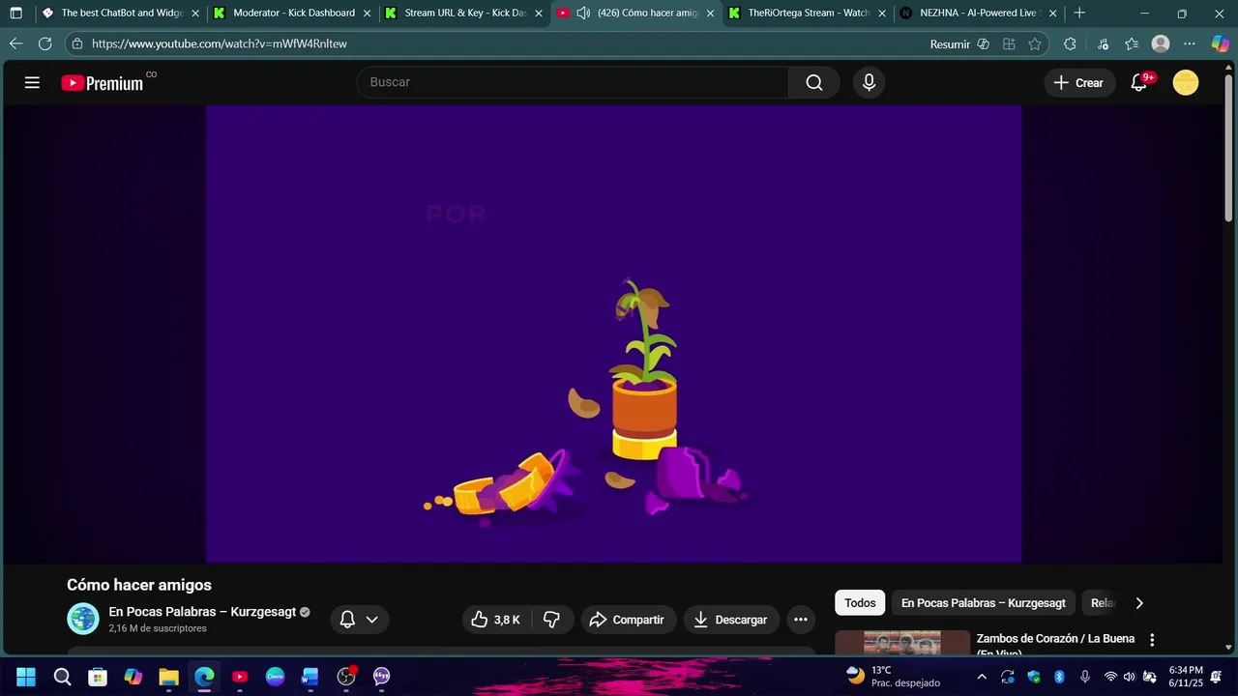Open the Edge tab actions menu
Screen dimensions: 1238x696
[15, 14]
